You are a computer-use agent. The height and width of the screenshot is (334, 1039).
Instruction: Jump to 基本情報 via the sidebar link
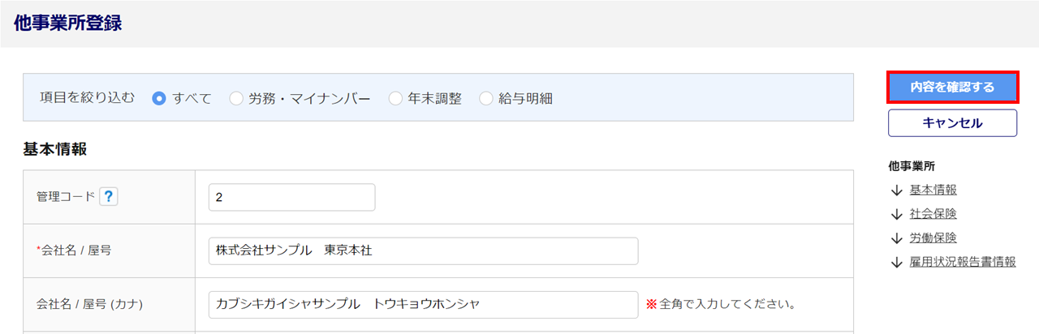click(x=933, y=190)
